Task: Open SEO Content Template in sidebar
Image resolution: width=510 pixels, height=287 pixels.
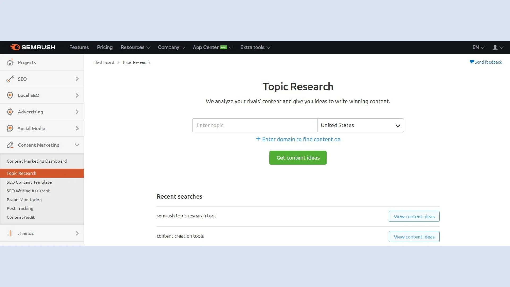Action: 29,182
